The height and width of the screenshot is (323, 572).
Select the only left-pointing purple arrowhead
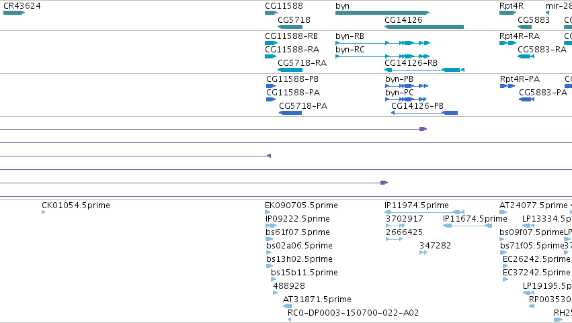coord(269,156)
